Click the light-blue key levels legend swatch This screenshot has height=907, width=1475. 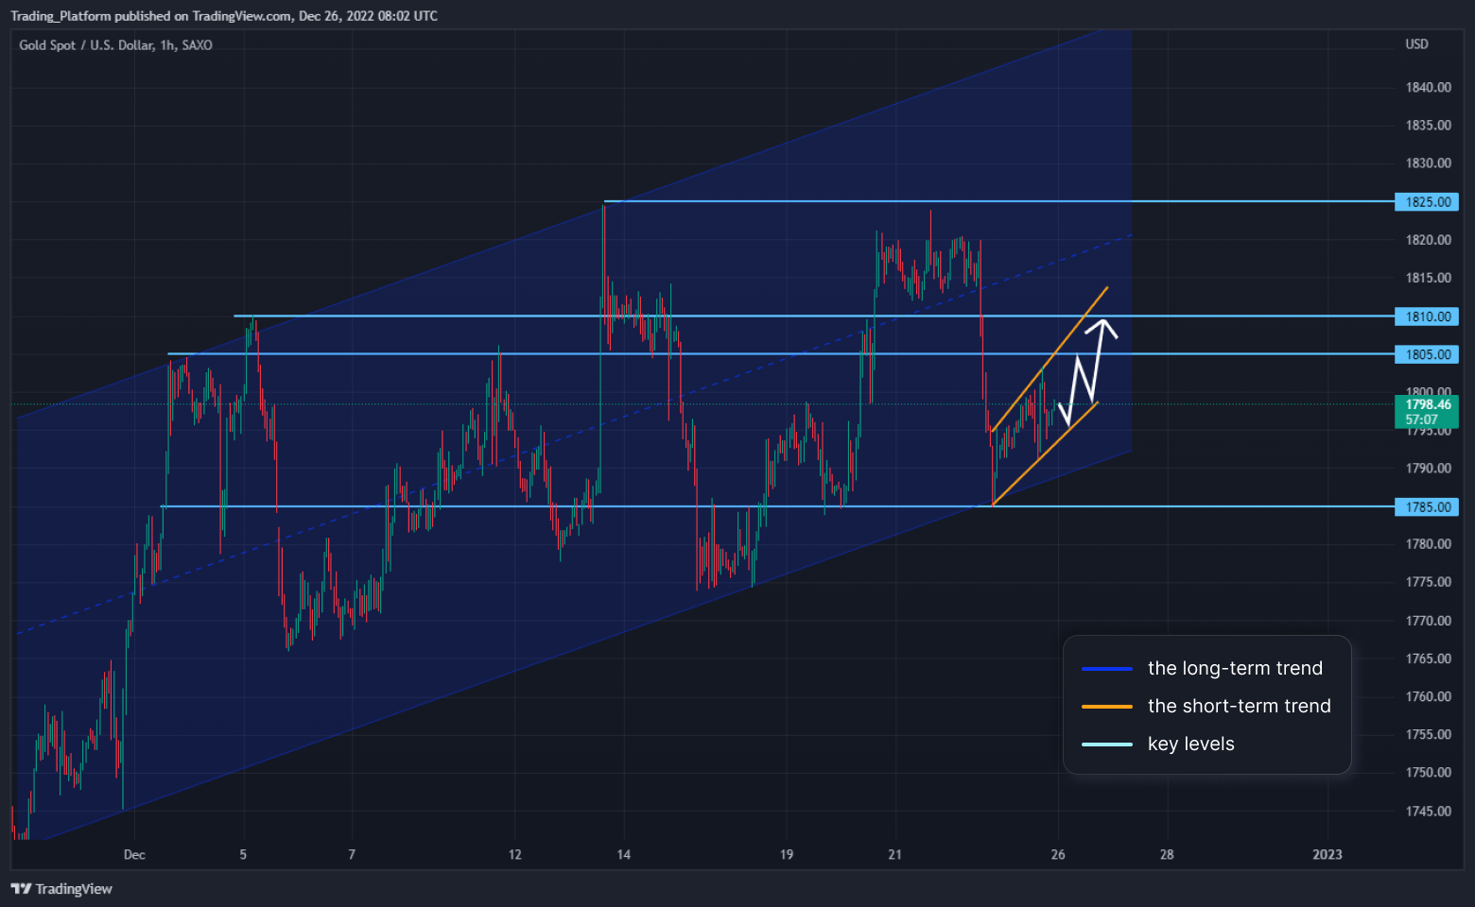[x=1107, y=744]
